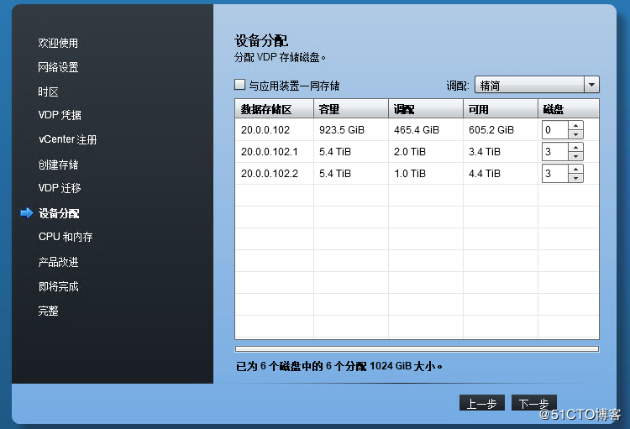
Task: Click the 上一步 button
Action: point(482,403)
